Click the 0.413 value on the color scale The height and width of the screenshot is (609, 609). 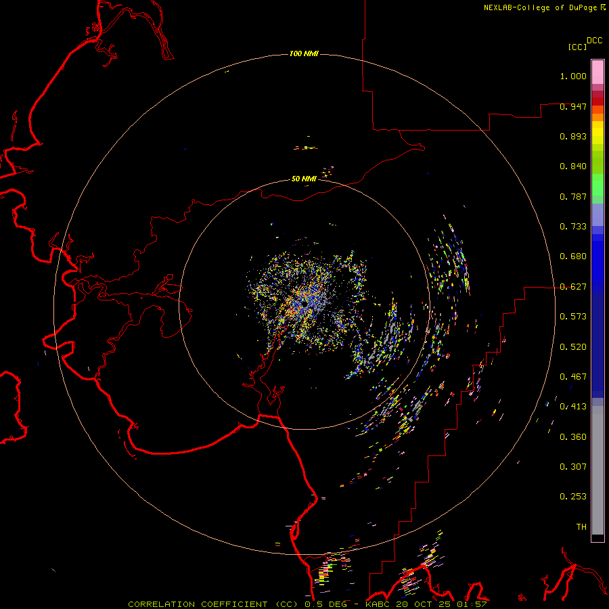(573, 407)
